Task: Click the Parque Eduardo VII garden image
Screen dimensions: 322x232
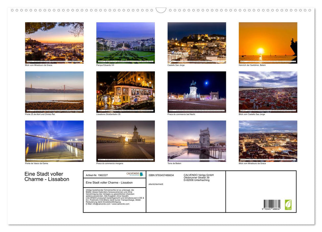Action: point(125,42)
